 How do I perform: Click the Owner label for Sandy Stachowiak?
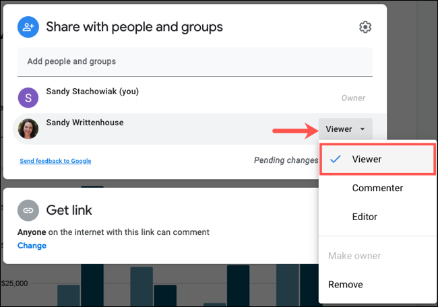point(353,98)
